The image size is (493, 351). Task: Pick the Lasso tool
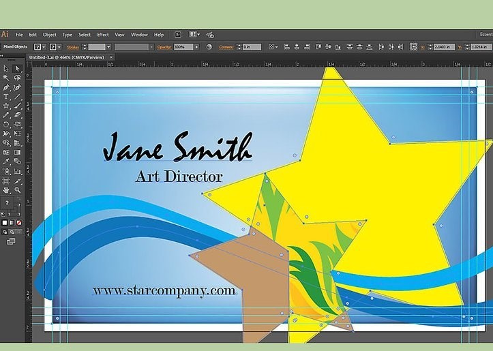coord(18,78)
